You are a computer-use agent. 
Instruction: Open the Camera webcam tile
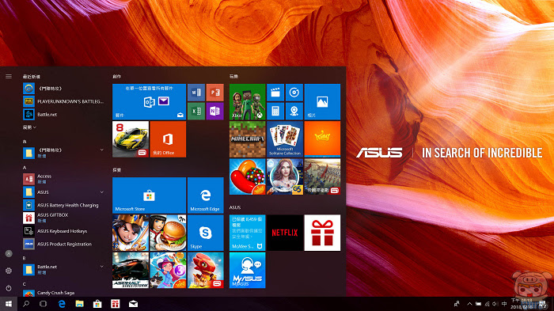[x=294, y=111]
